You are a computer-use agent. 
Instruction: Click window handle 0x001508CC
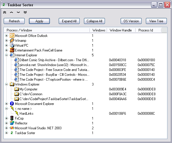[118, 65]
